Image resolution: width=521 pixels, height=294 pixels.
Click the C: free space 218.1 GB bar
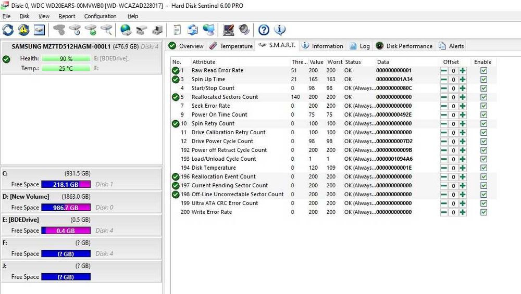point(66,185)
